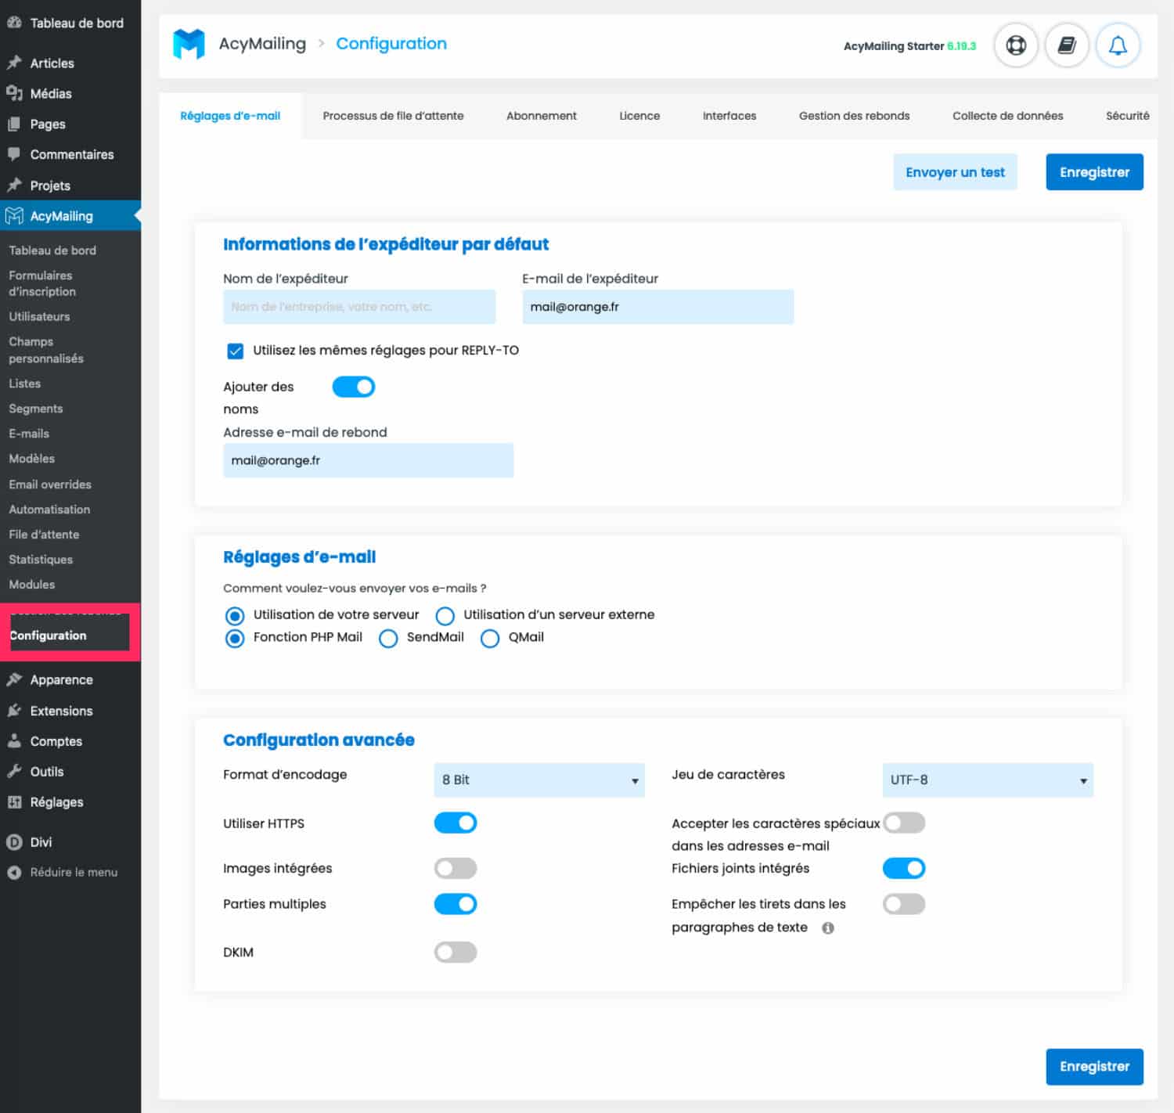
Task: Click the Apparence brush icon
Action: click(14, 679)
